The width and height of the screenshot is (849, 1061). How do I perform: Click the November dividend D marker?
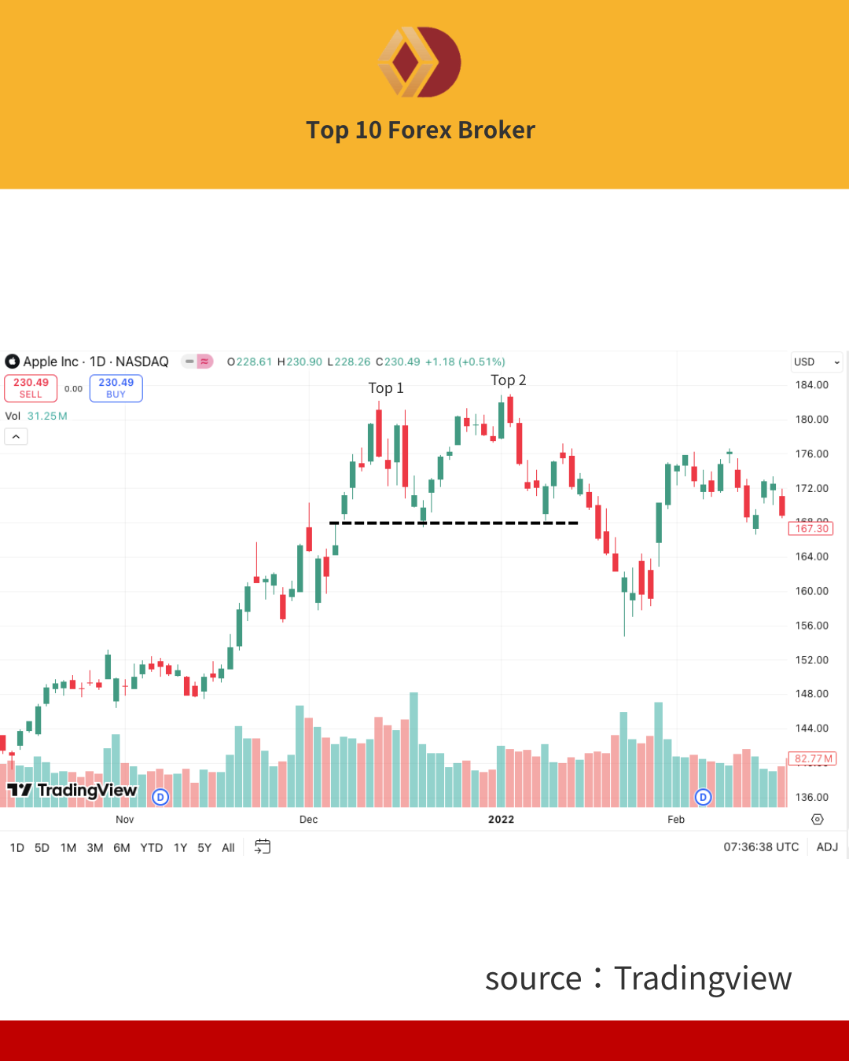tap(160, 797)
